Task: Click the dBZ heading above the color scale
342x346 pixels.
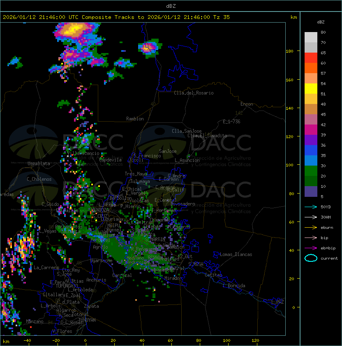Action: coord(321,22)
